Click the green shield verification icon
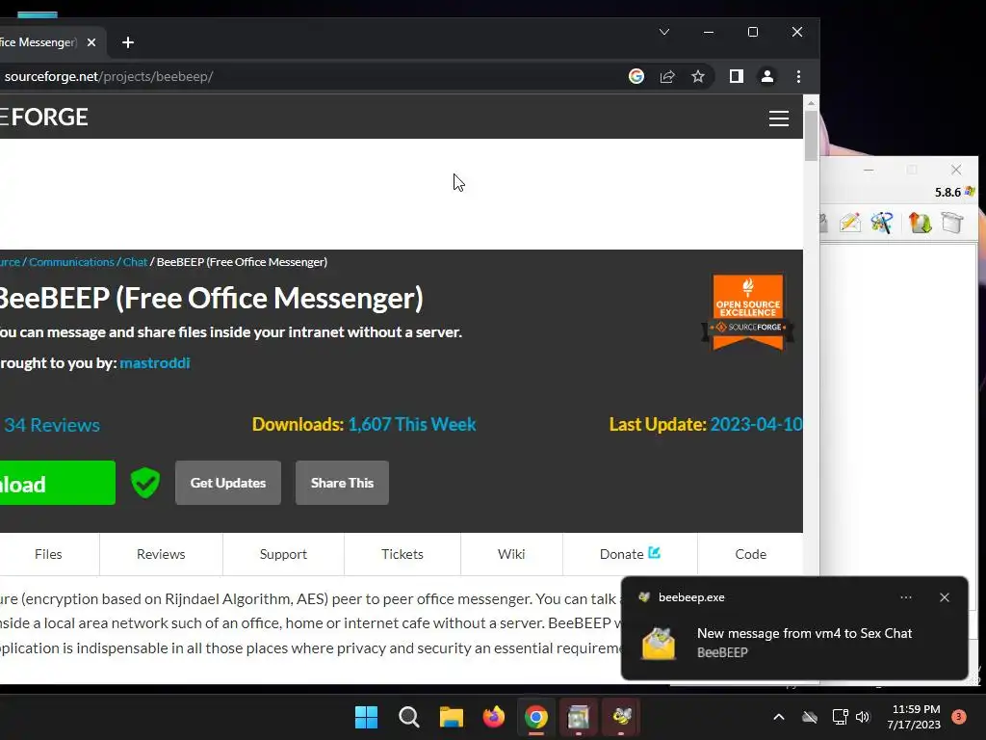986x740 pixels. click(x=145, y=483)
